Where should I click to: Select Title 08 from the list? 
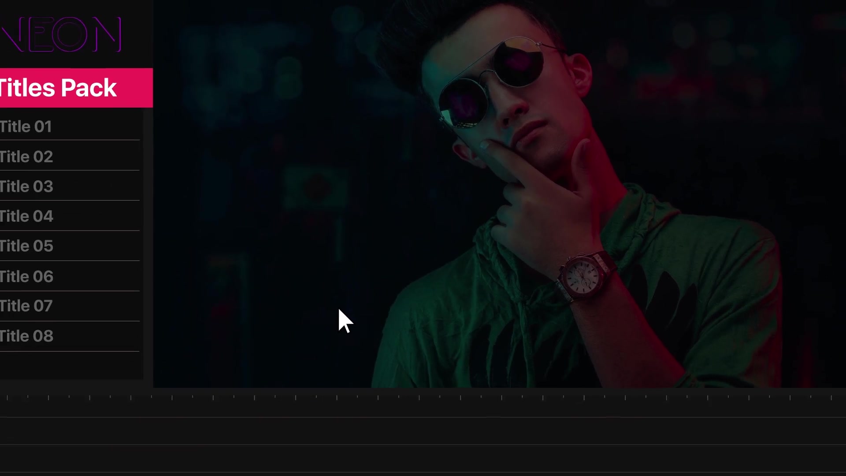[x=70, y=336]
